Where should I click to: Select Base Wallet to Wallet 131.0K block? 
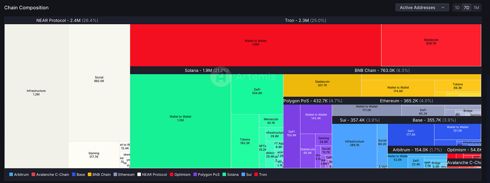point(457,132)
